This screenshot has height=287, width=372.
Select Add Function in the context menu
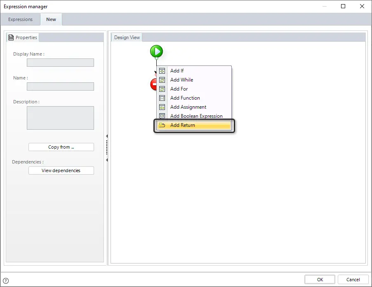(194, 98)
